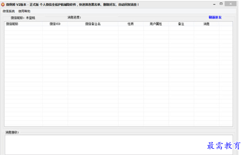Click the 备注 column header
243x155 pixels.
click(x=181, y=24)
